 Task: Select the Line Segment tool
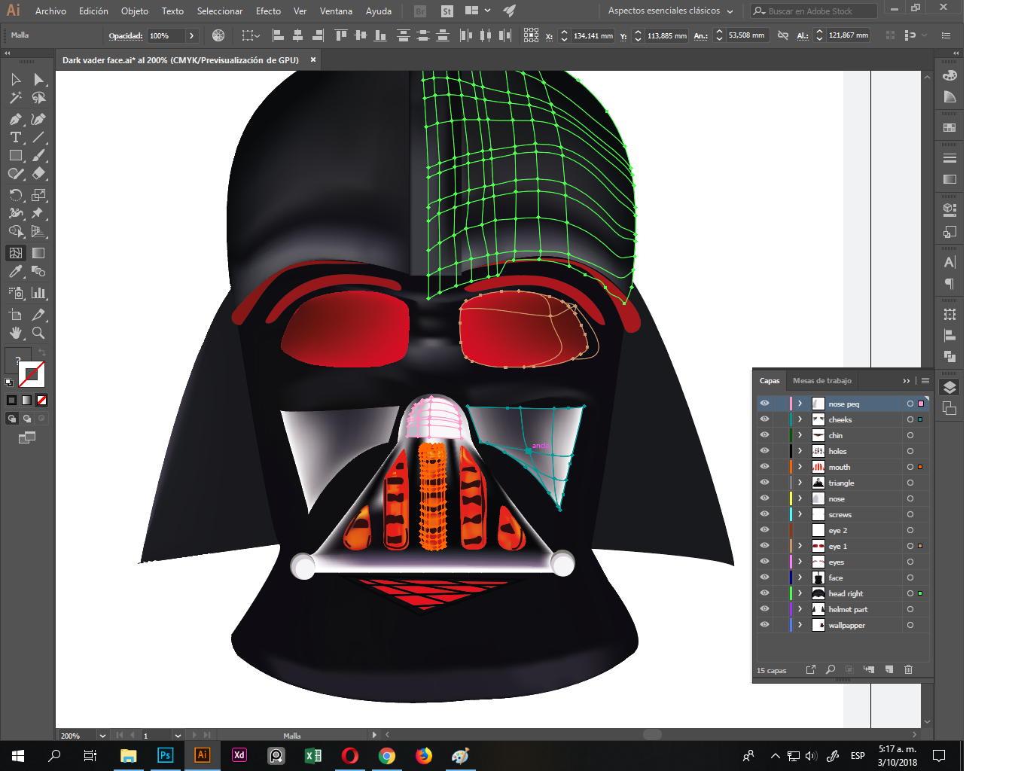38,137
